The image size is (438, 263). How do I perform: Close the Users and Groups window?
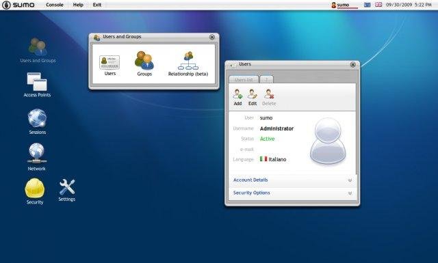click(x=212, y=37)
